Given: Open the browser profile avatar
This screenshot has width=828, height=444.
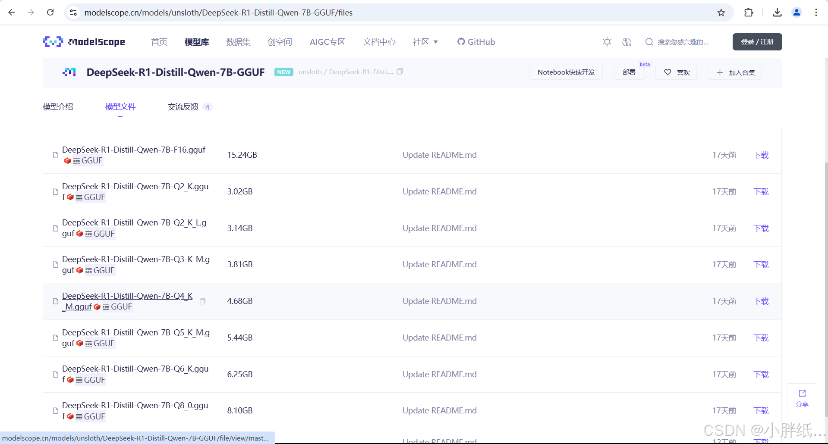Looking at the screenshot, I should coord(797,13).
